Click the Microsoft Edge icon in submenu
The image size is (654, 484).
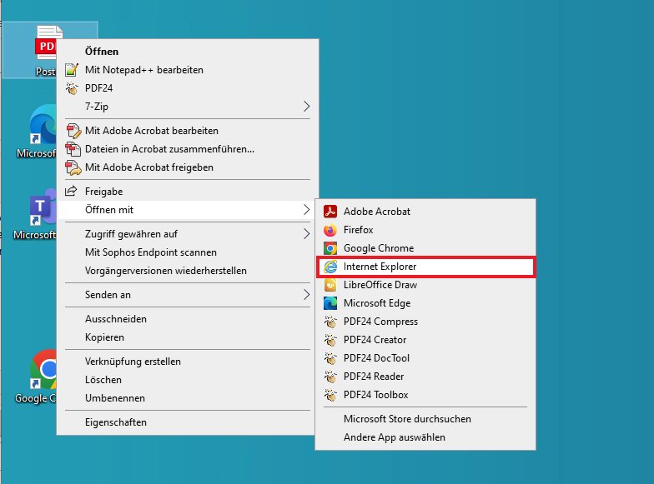[x=330, y=303]
